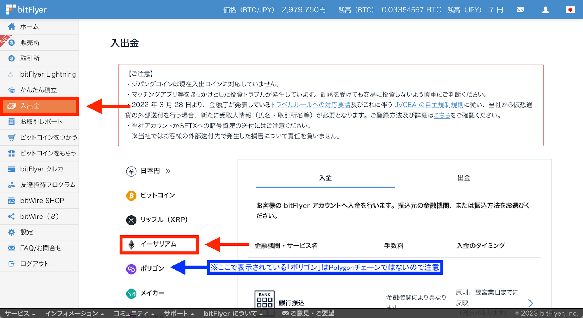Viewport: 583px width, 318px height.
Task: Click the bitFlyer Lightning triangle icon
Action: click(11, 74)
